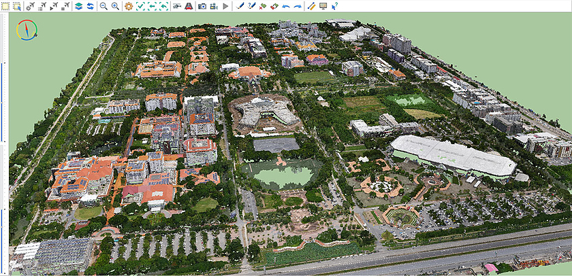Viewport: 572px width, 276px height.
Task: Zoom out with the minus magnifier
Action: point(104,6)
